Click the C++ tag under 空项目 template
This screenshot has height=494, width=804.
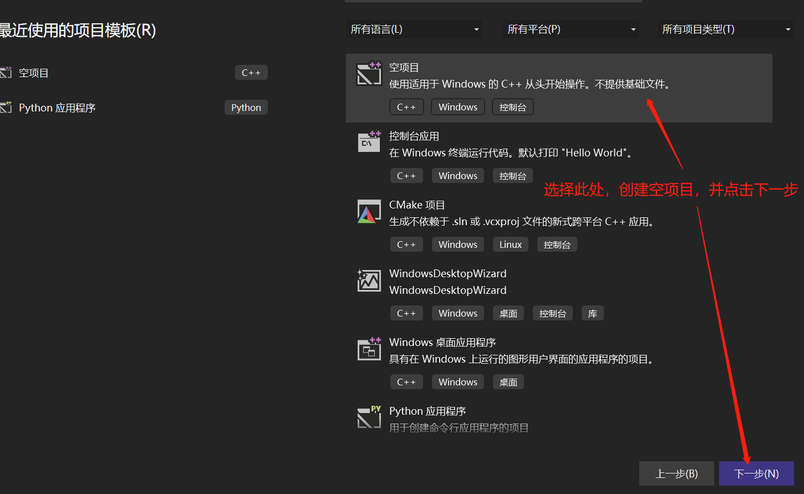[406, 107]
